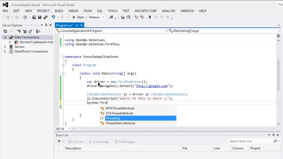Expand the Servers tree node
283x159 pixels.
5,47
